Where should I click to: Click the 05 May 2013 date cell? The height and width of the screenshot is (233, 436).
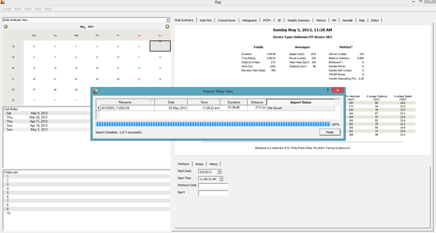(x=171, y=108)
